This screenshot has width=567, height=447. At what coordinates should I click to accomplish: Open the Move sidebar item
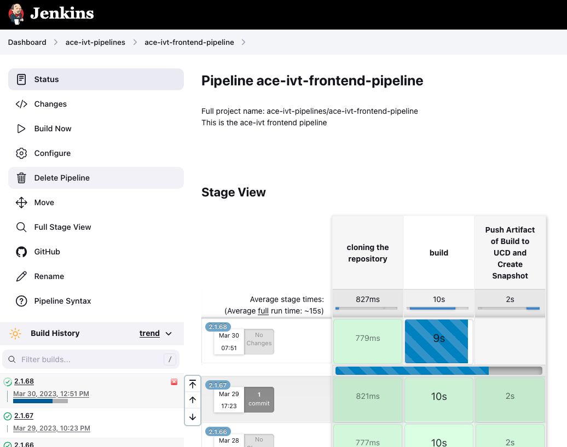tap(44, 202)
